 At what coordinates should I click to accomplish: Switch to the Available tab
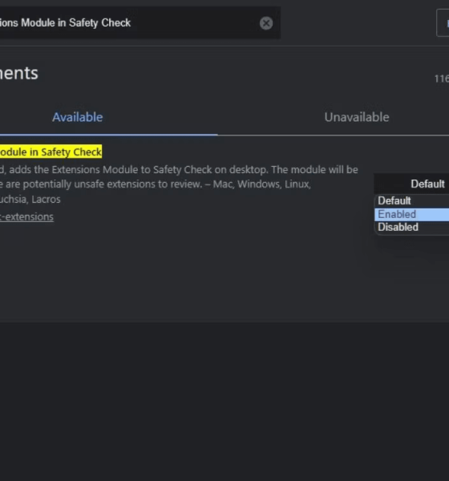click(77, 117)
